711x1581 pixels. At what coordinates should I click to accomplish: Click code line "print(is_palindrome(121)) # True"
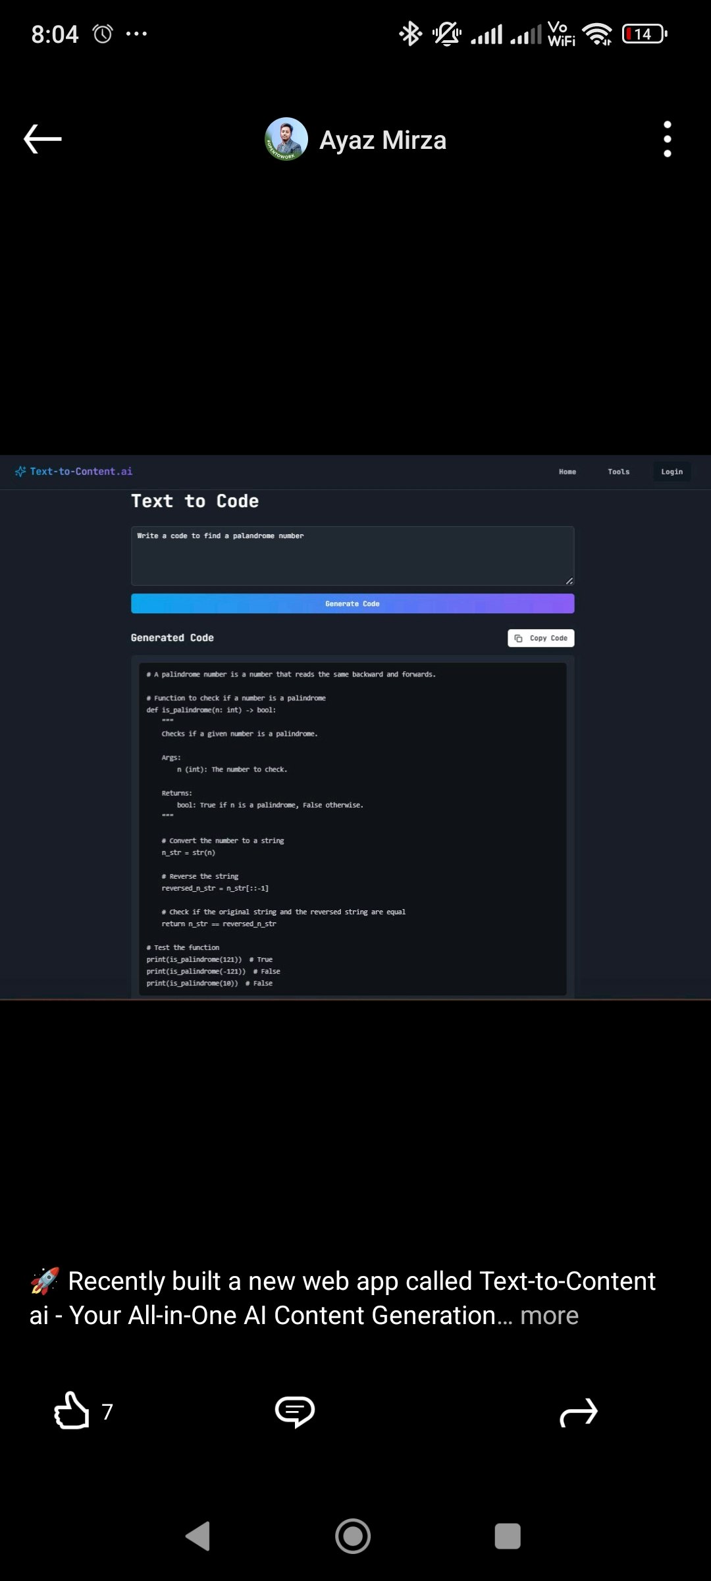(209, 960)
